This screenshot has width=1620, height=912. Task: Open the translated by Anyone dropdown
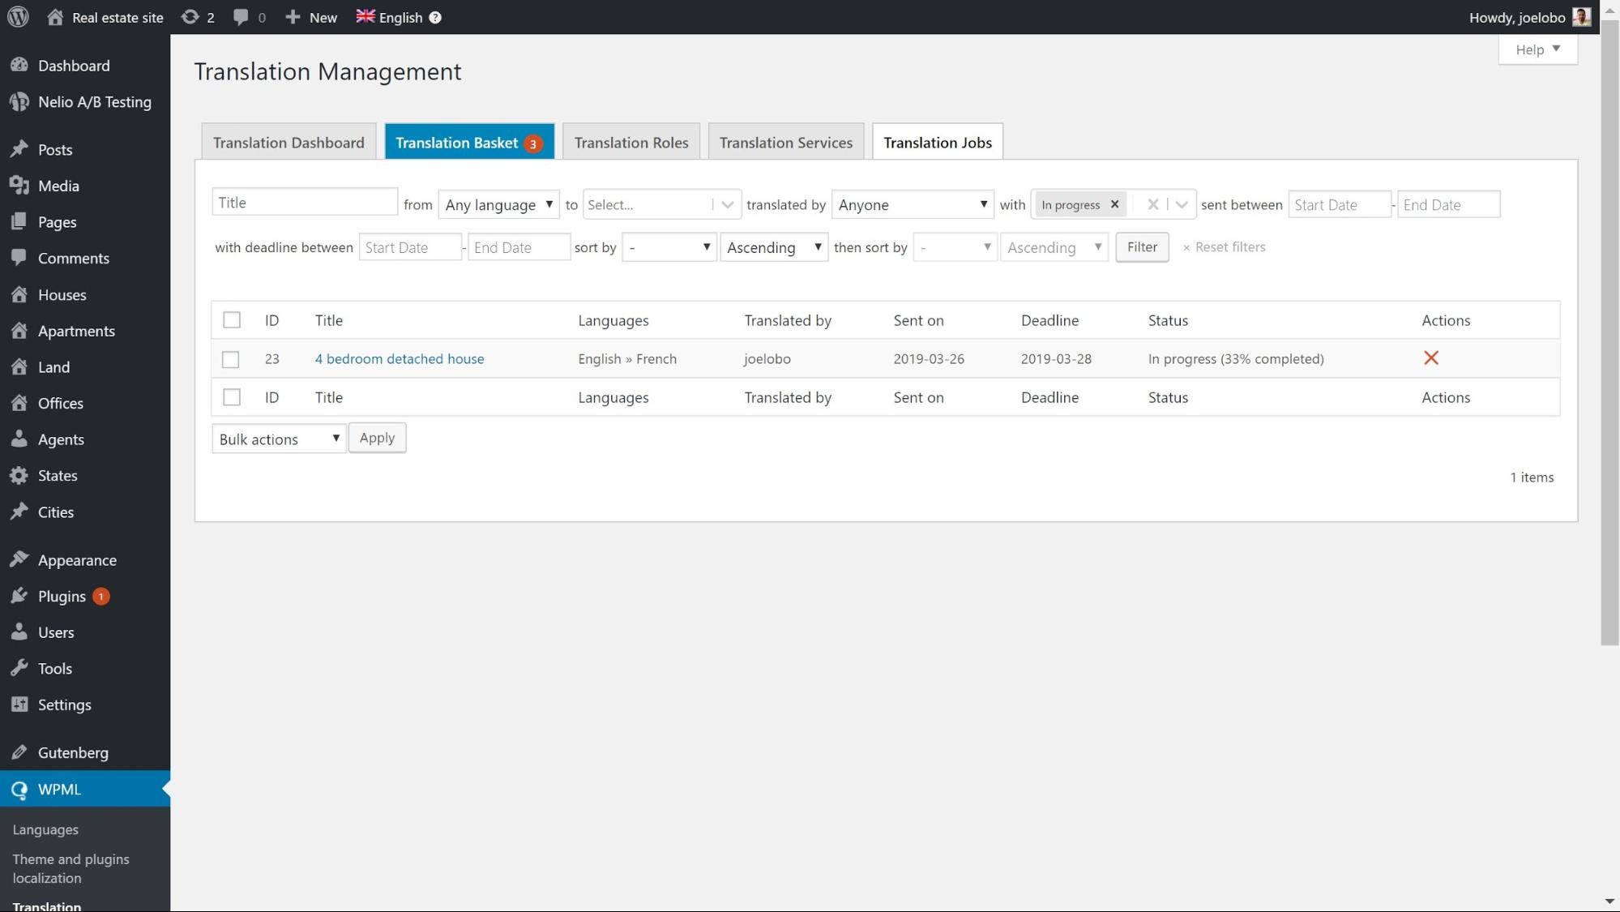point(912,204)
